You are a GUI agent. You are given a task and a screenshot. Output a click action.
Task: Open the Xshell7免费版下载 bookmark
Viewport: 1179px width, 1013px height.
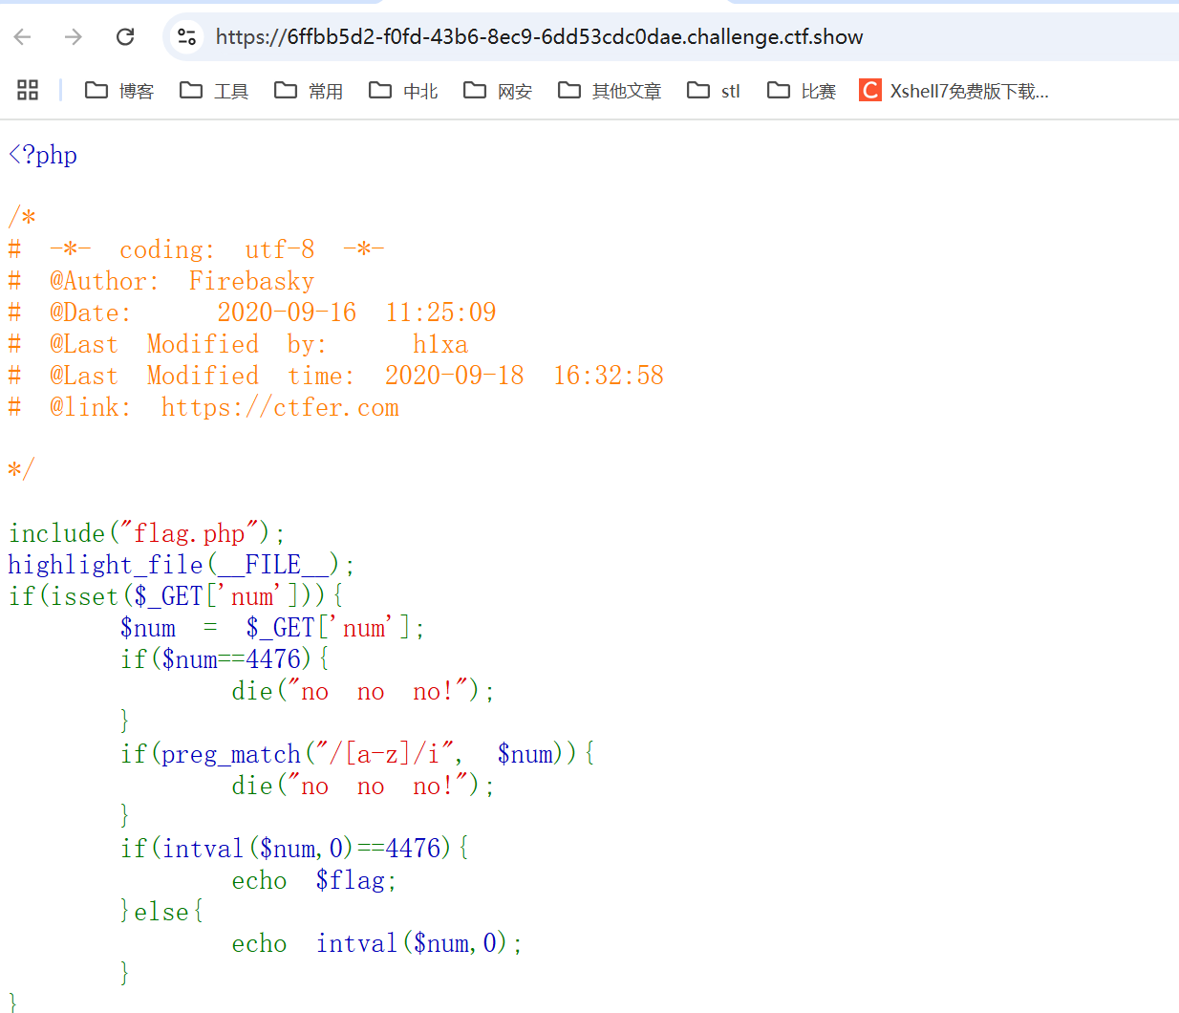click(954, 91)
